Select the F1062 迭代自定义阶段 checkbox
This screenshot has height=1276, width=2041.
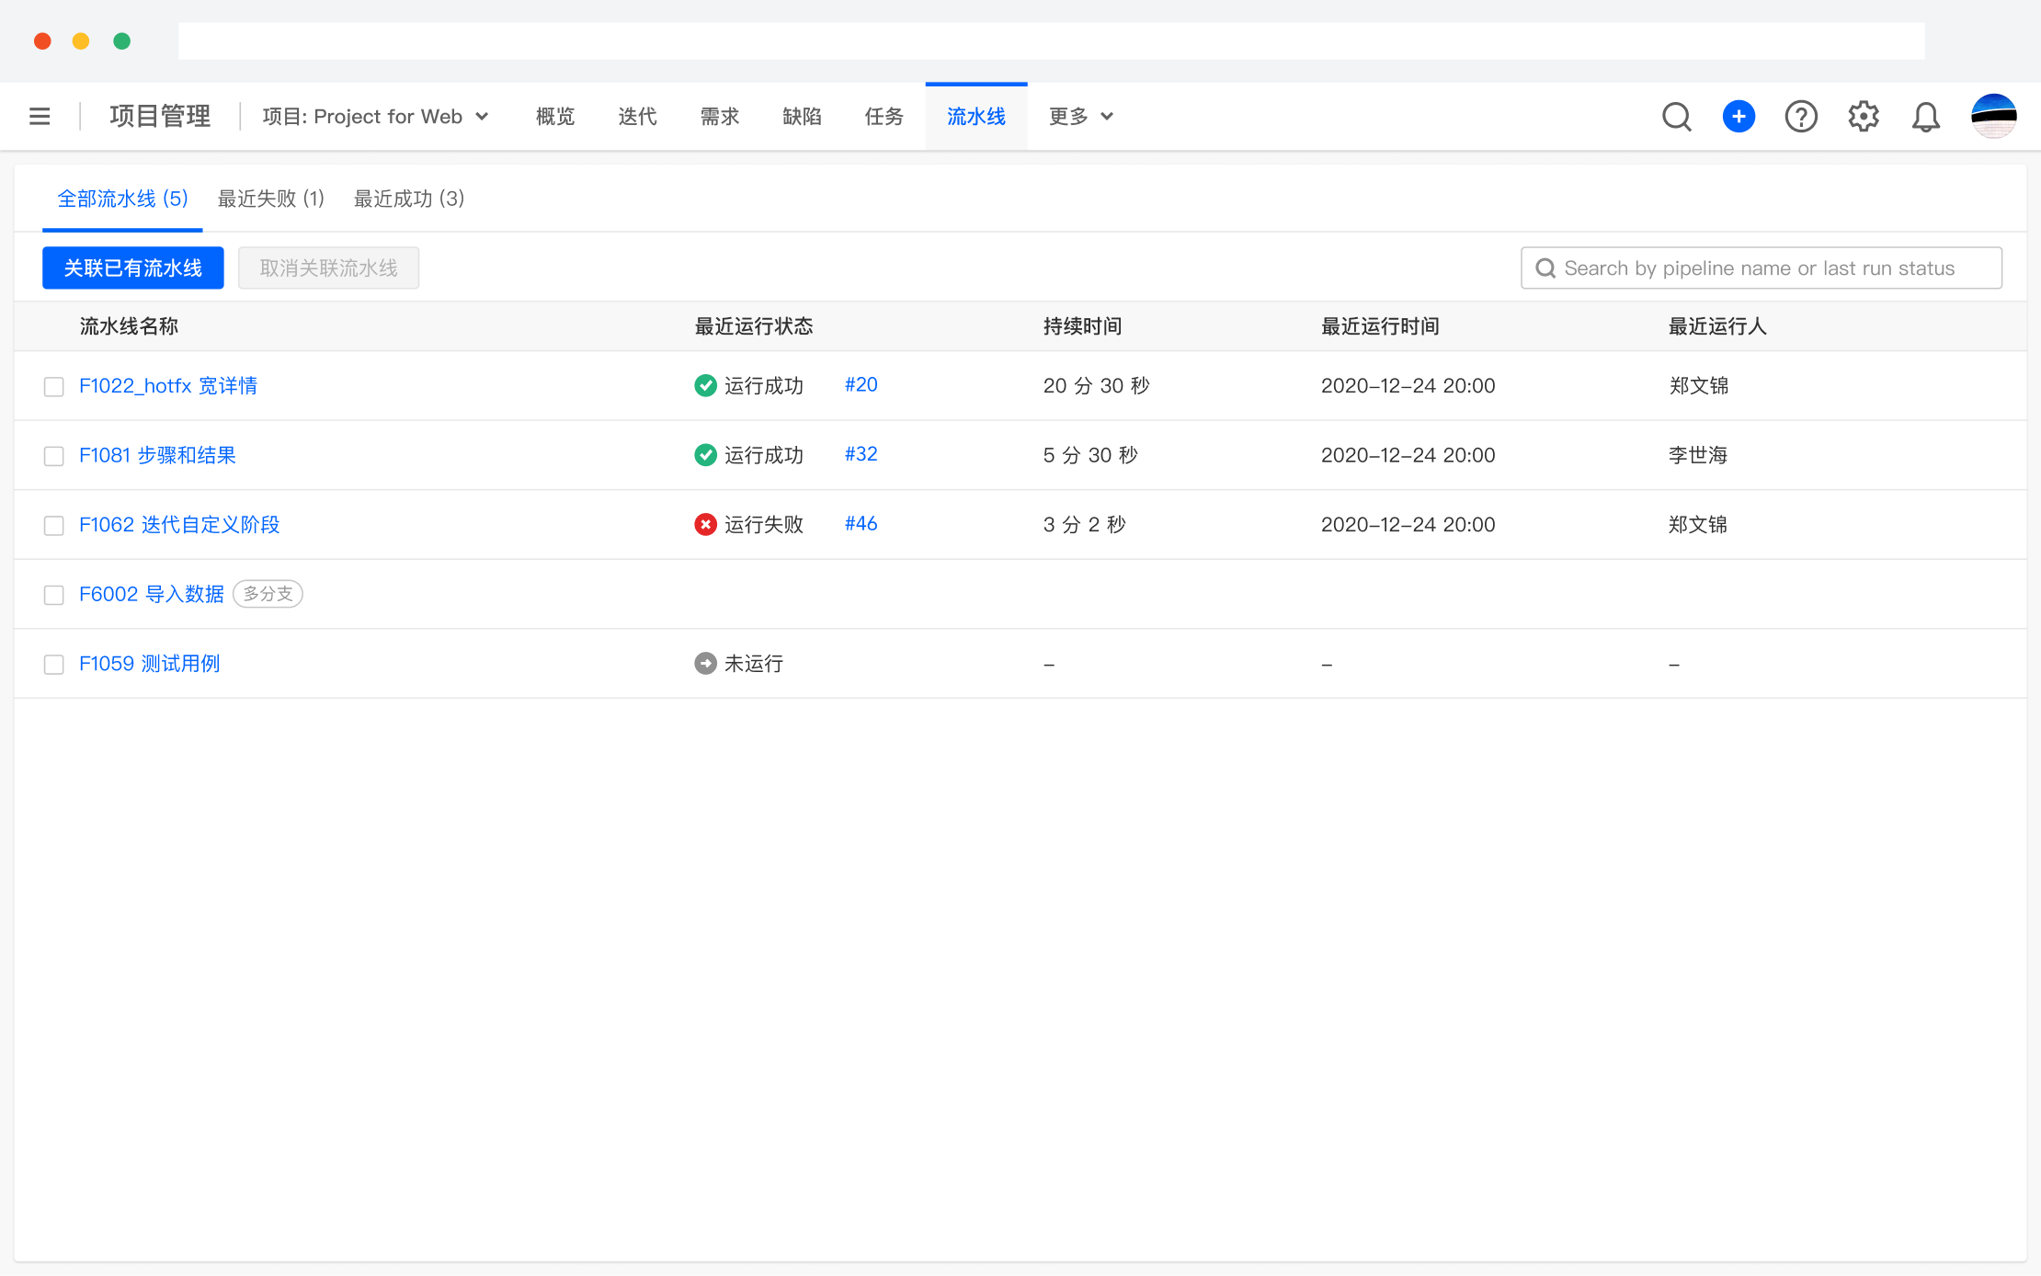pos(54,526)
